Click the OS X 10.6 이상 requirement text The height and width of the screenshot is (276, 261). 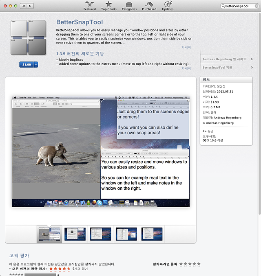pos(213,140)
